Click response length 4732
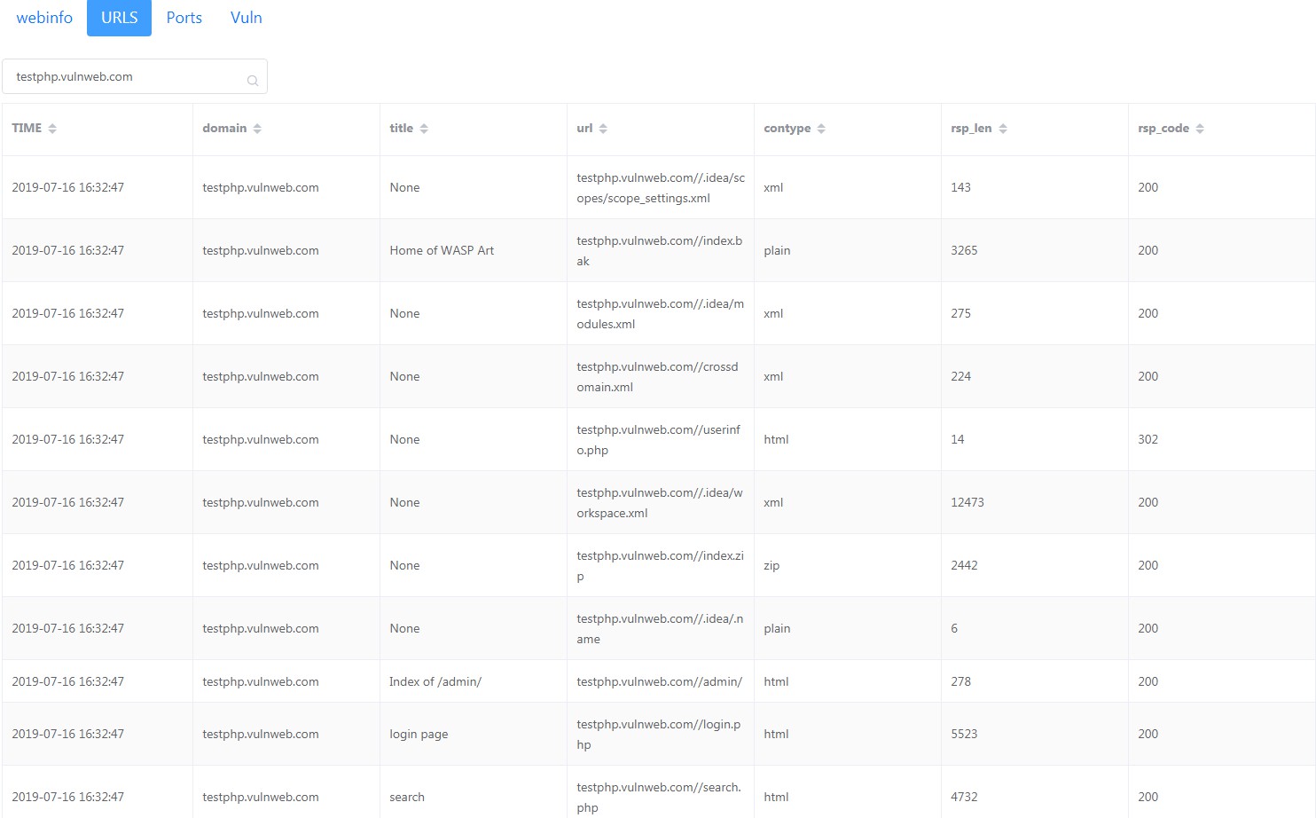Image resolution: width=1316 pixels, height=818 pixels. [964, 797]
